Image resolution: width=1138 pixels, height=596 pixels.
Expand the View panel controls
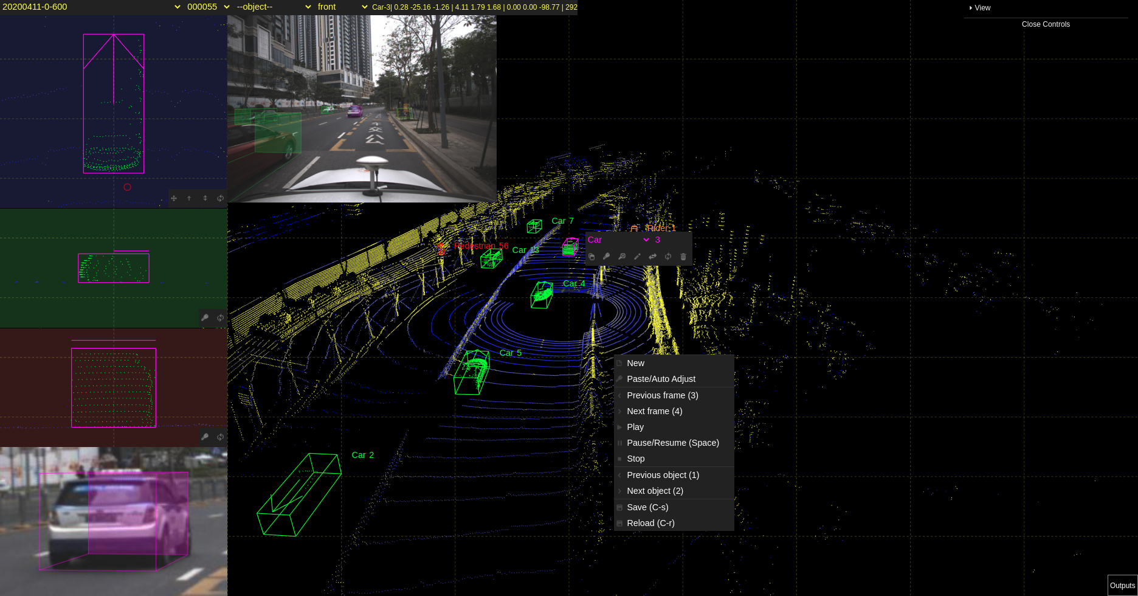tap(980, 8)
